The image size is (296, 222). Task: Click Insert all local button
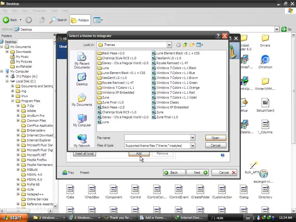pos(84,154)
